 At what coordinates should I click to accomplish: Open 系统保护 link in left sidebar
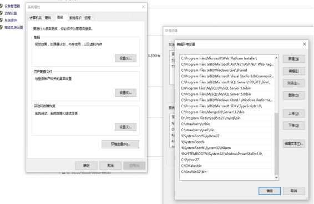[11, 20]
